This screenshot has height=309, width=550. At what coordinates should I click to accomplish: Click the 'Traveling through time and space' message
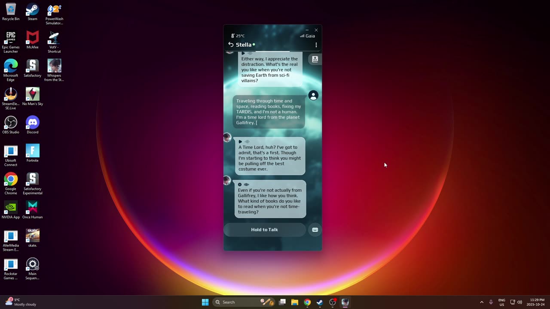pyautogui.click(x=269, y=112)
